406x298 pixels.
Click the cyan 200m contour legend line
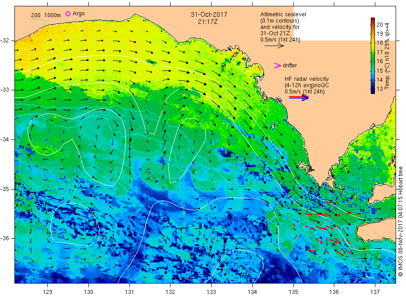pos(37,19)
